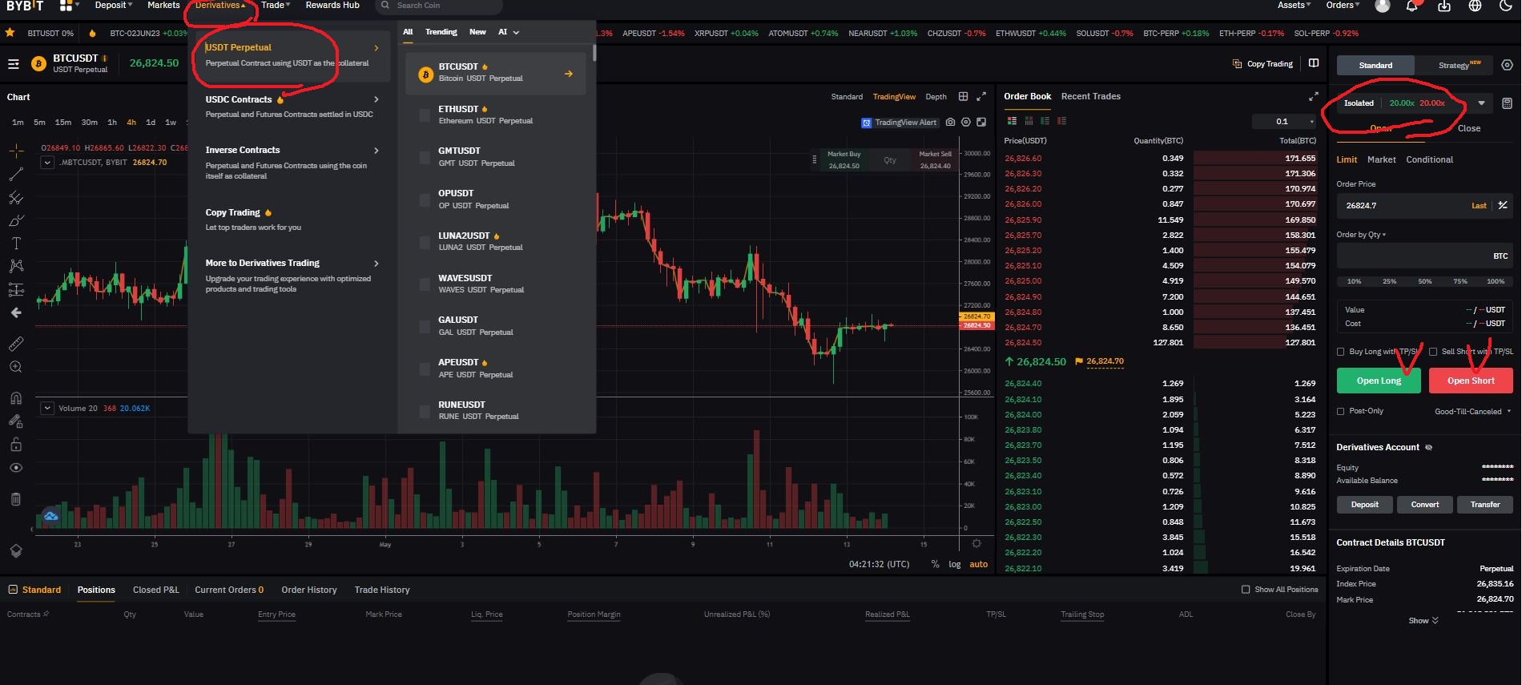Show order book buy and sell view
Screen dimensions: 1522x685
1012,121
